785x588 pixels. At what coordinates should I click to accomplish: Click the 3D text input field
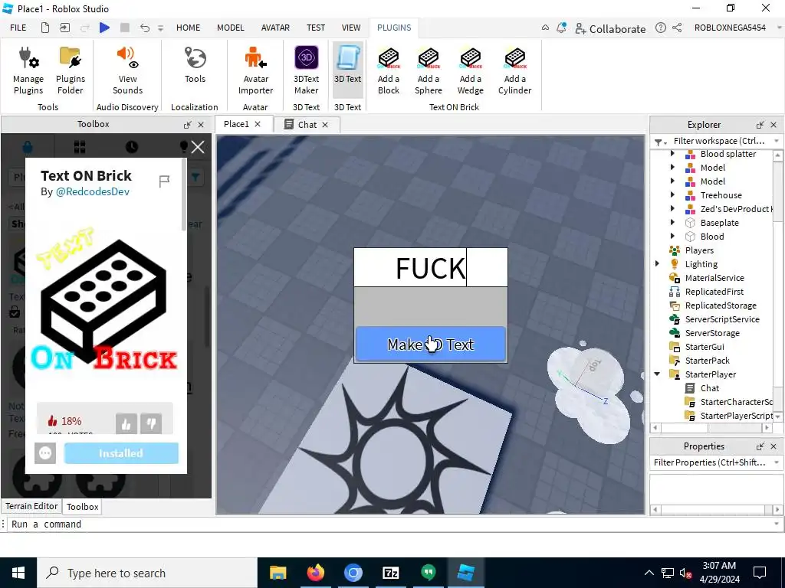coord(431,267)
